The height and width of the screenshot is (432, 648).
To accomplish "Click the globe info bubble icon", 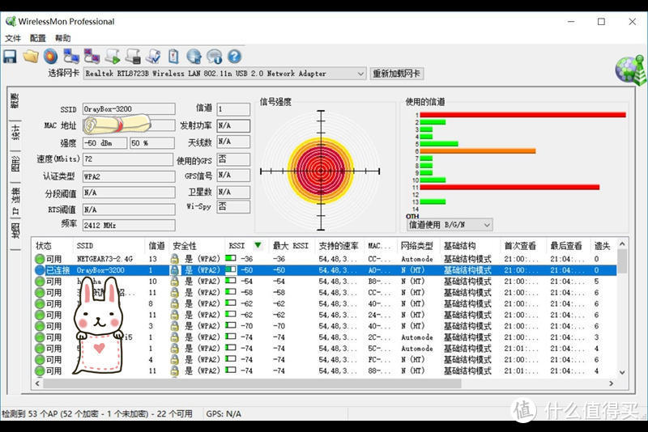I will (x=214, y=56).
